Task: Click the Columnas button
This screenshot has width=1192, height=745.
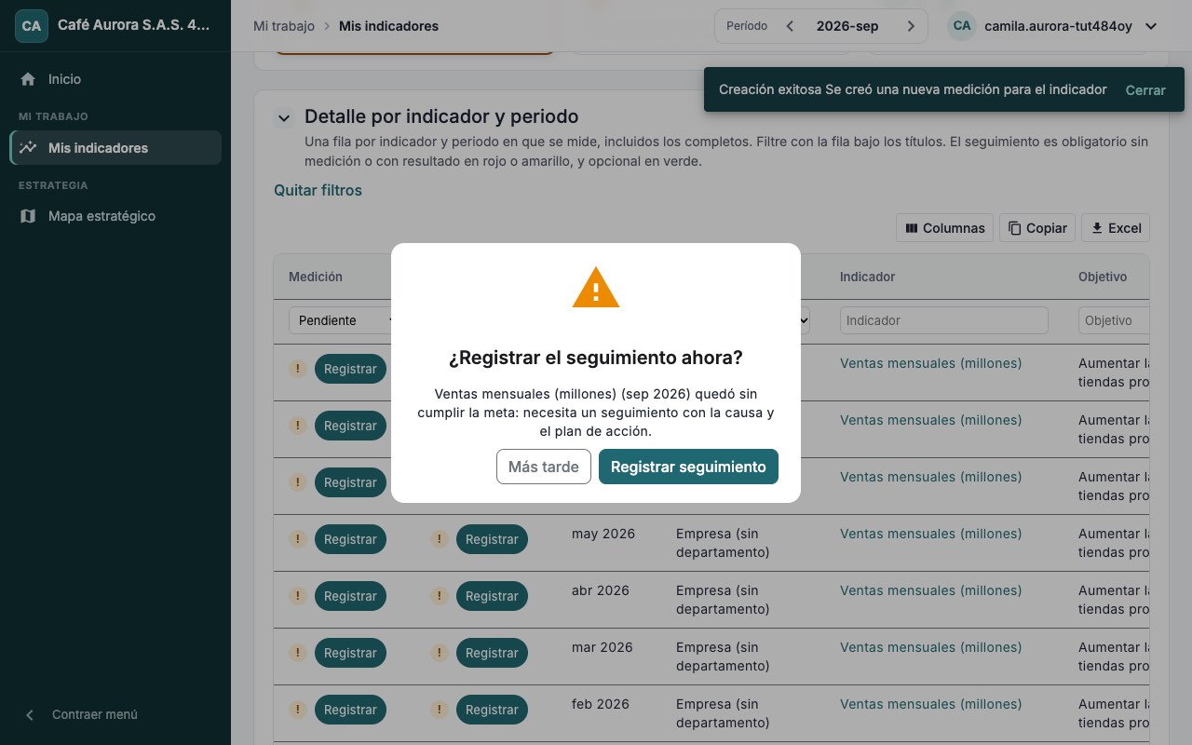Action: click(945, 228)
